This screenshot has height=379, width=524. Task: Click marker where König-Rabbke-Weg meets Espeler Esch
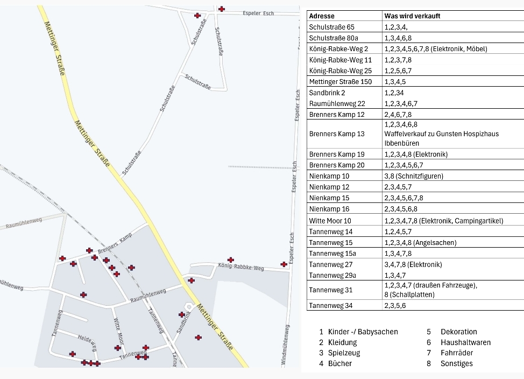pos(284,264)
